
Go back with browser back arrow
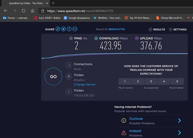pos(6,11)
